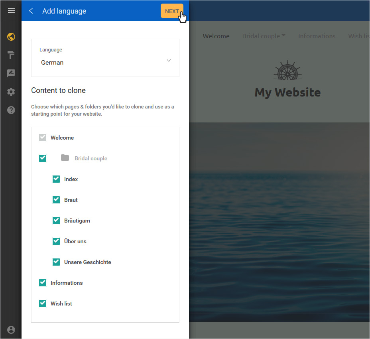The width and height of the screenshot is (370, 339).
Task: Click the My Website title in preview
Action: (287, 92)
